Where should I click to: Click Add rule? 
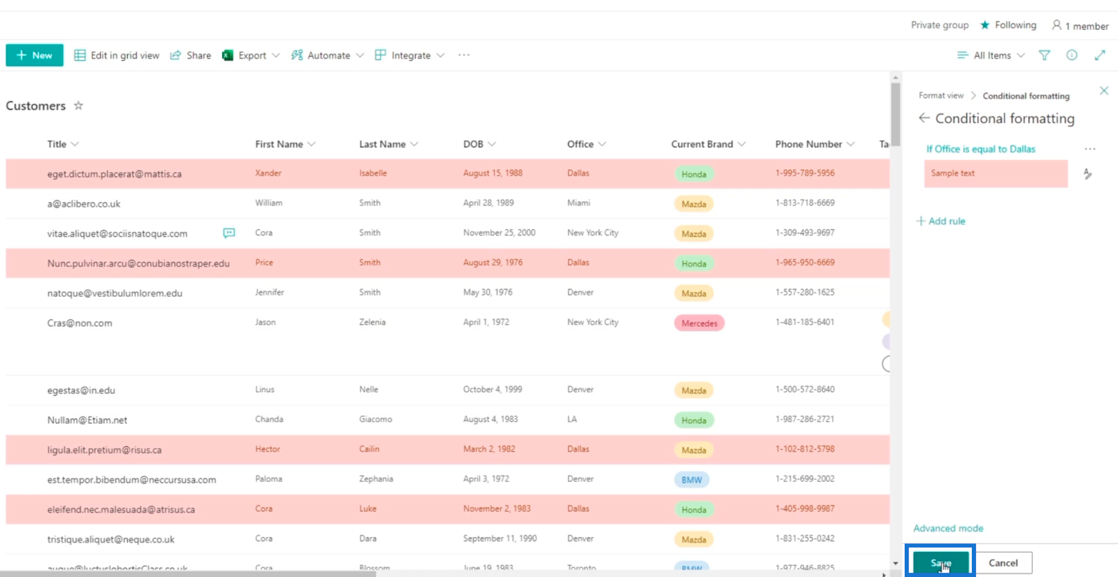(941, 221)
